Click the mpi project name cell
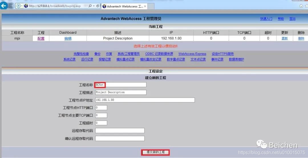Screen dimensions: 308x158 (17, 38)
